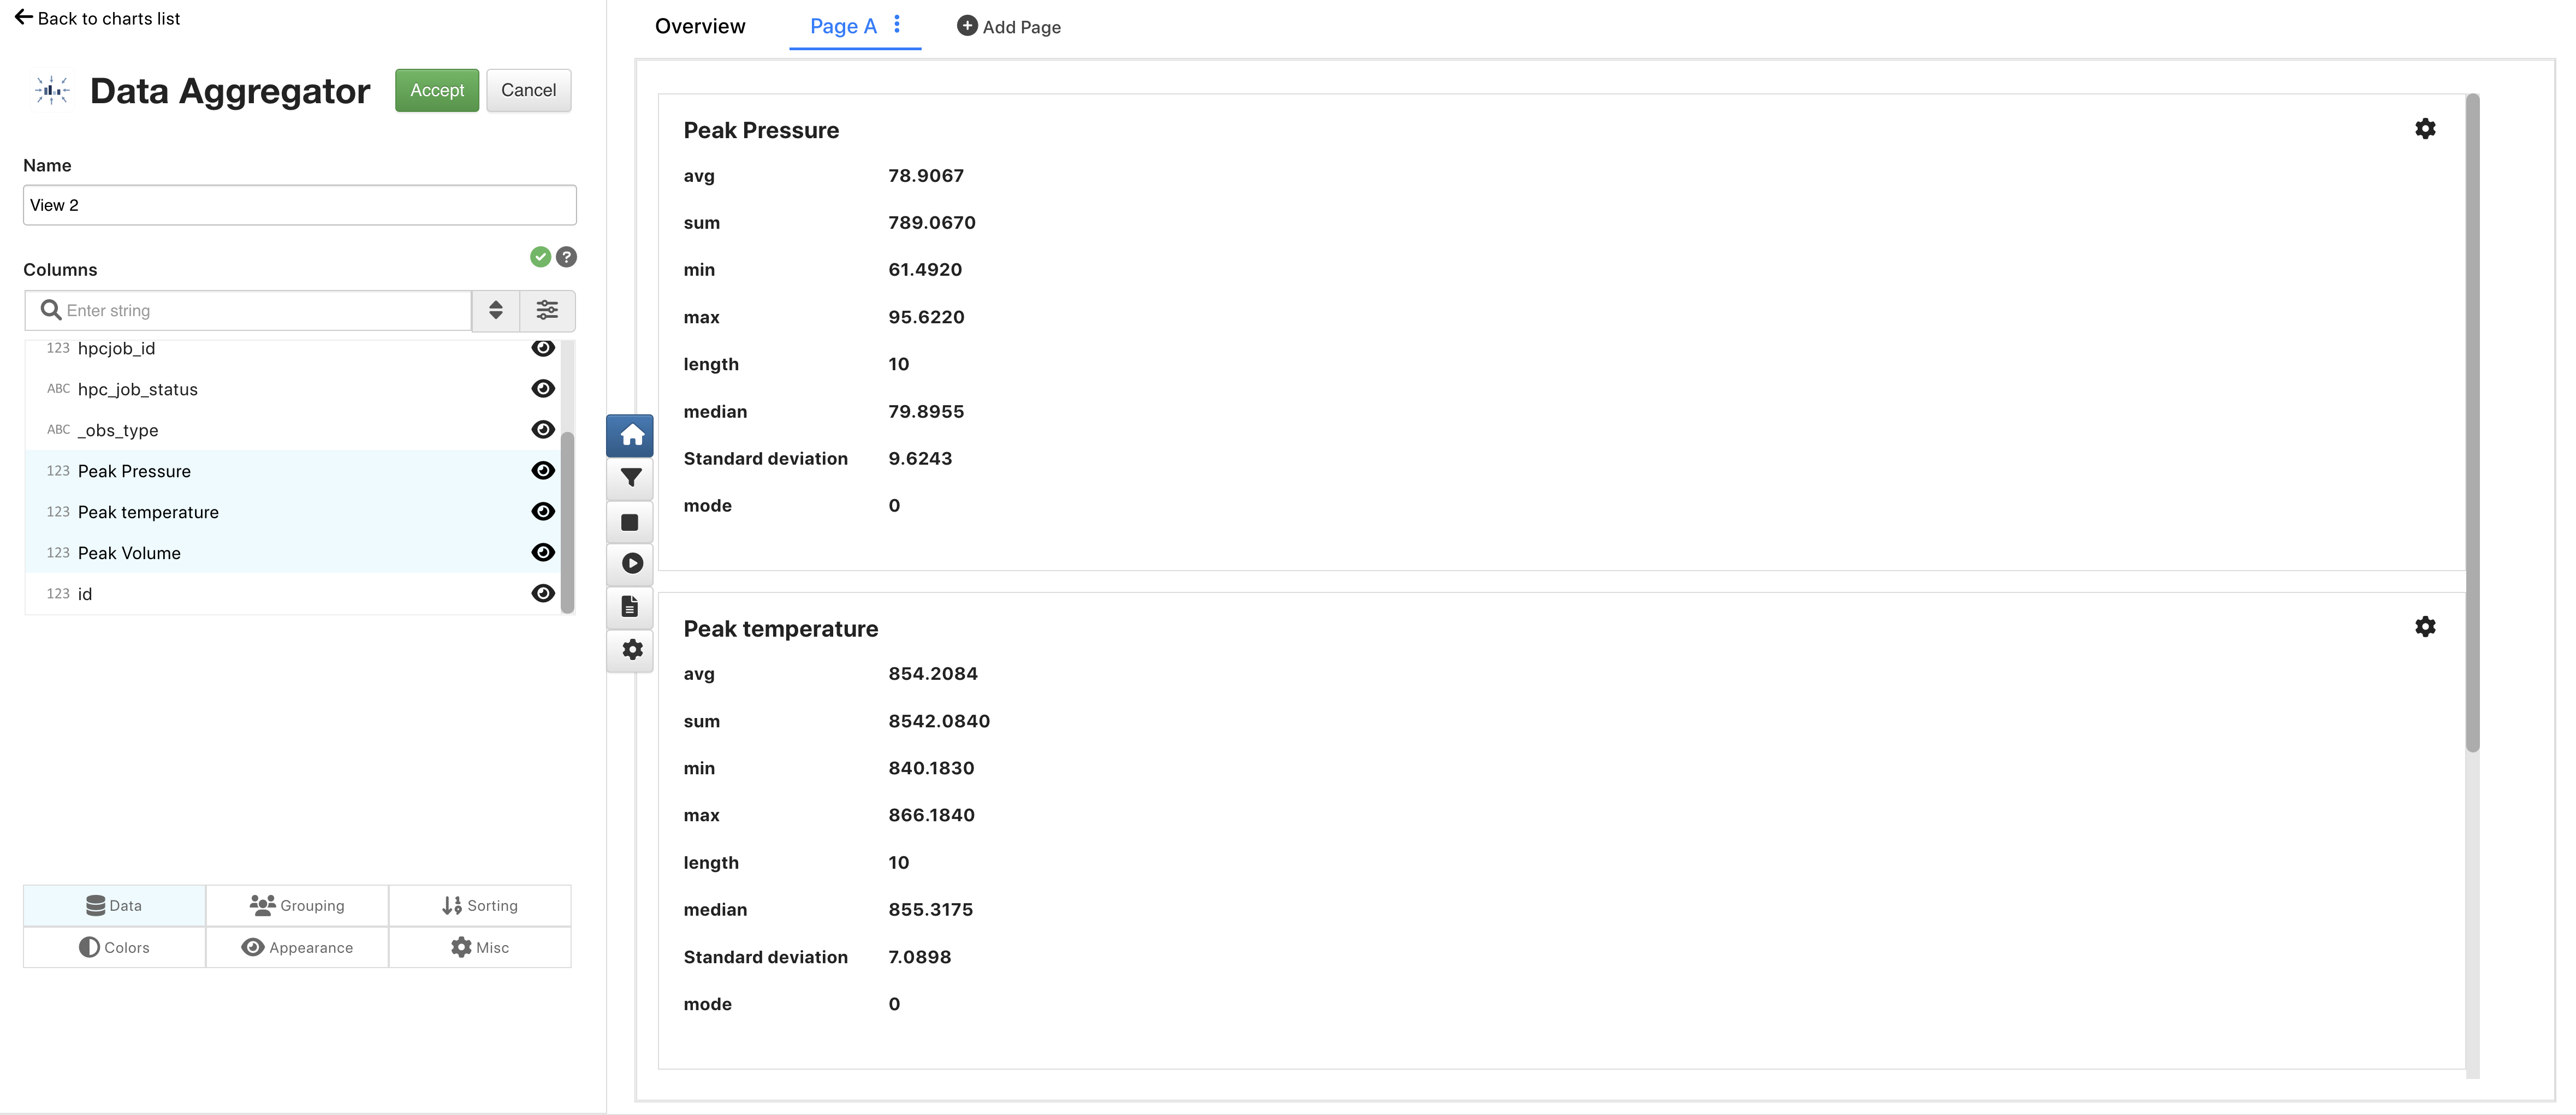The width and height of the screenshot is (2576, 1115).
Task: Go back to charts list
Action: pyautogui.click(x=98, y=18)
